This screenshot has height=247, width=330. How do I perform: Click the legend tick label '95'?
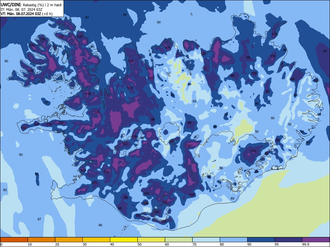coord(277,244)
